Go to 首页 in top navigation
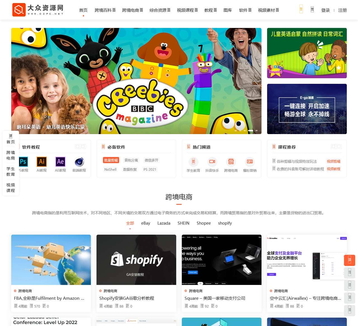 pos(83,10)
